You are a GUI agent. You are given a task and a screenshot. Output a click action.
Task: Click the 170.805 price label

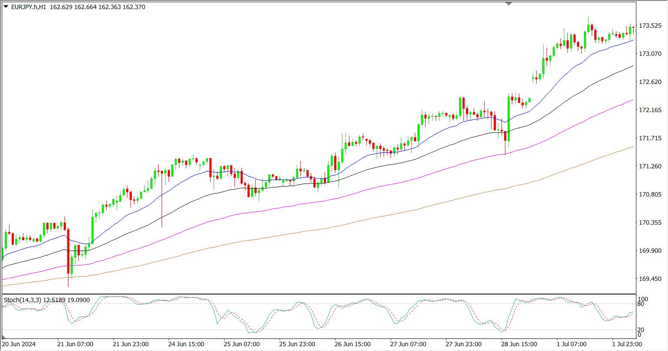click(x=650, y=194)
